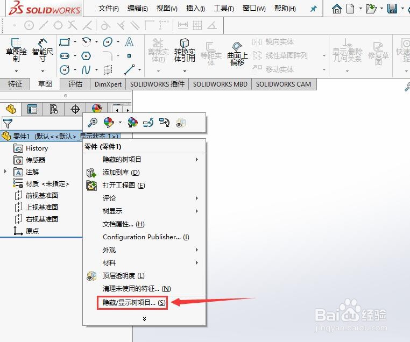Click 转换实体引用 convert entities

185,51
